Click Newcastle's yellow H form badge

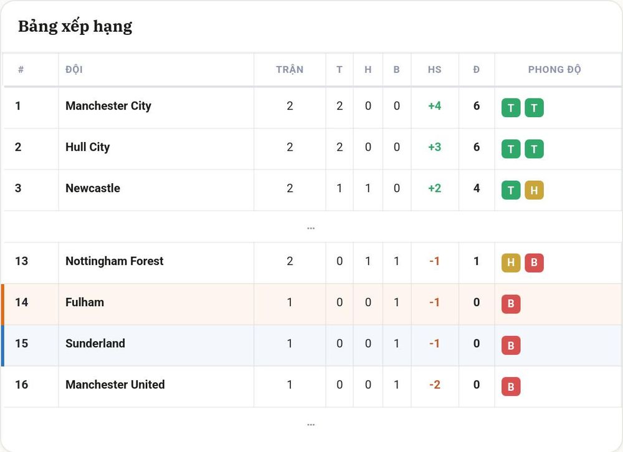click(534, 190)
